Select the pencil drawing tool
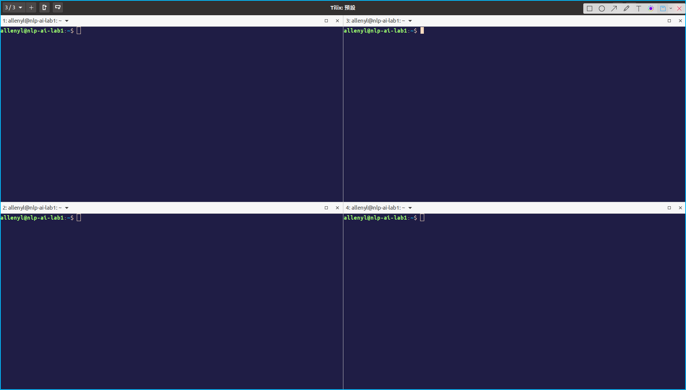This screenshot has width=686, height=390. [x=626, y=9]
